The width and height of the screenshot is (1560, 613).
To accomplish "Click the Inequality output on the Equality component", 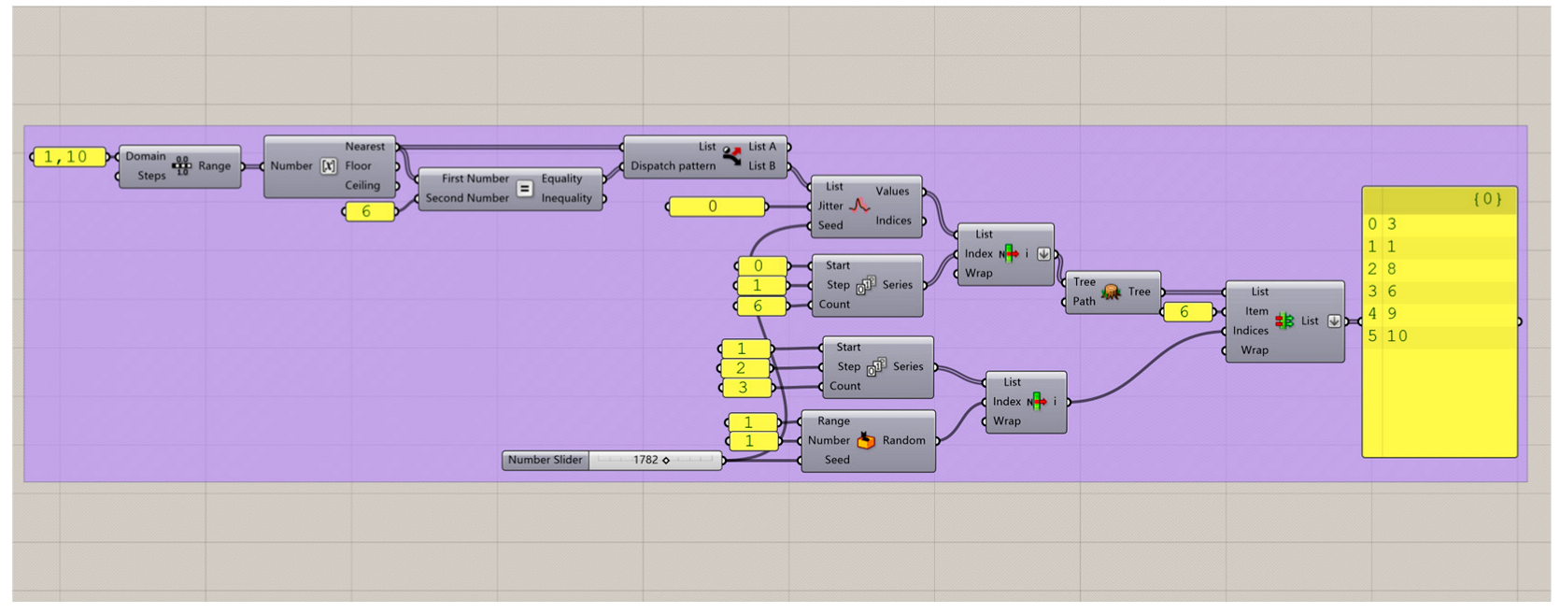I will pyautogui.click(x=566, y=198).
